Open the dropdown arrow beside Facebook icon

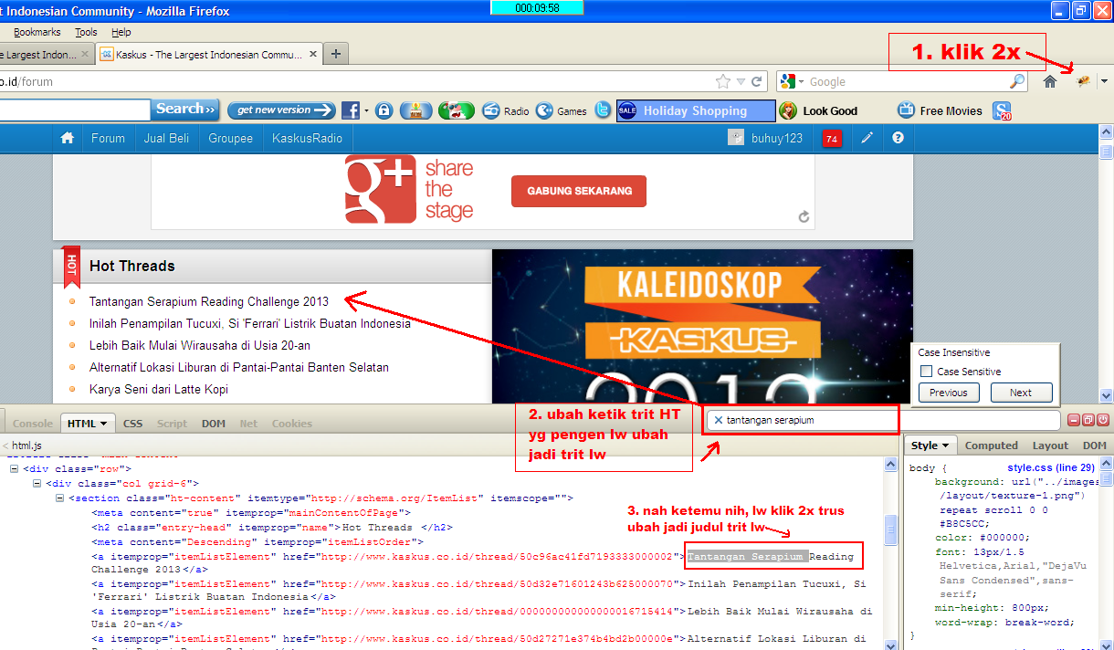[x=366, y=110]
